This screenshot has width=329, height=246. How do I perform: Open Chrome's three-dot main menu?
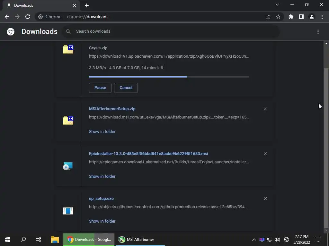point(322,17)
